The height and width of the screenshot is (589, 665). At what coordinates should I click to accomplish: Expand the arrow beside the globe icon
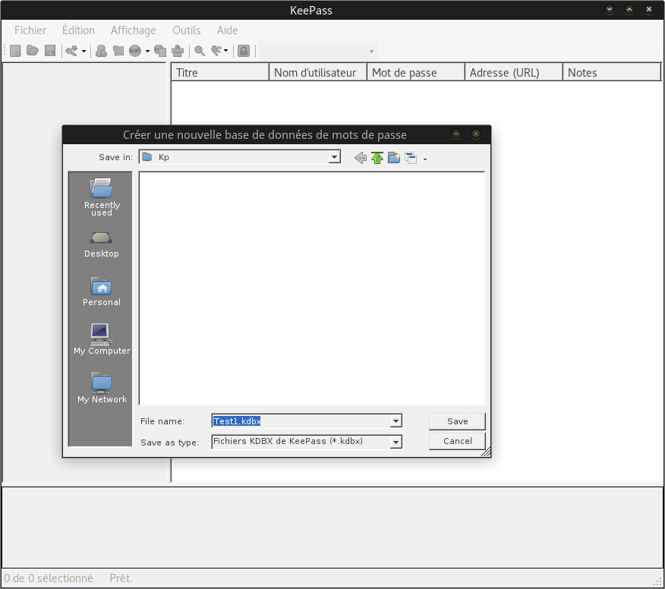coord(147,52)
